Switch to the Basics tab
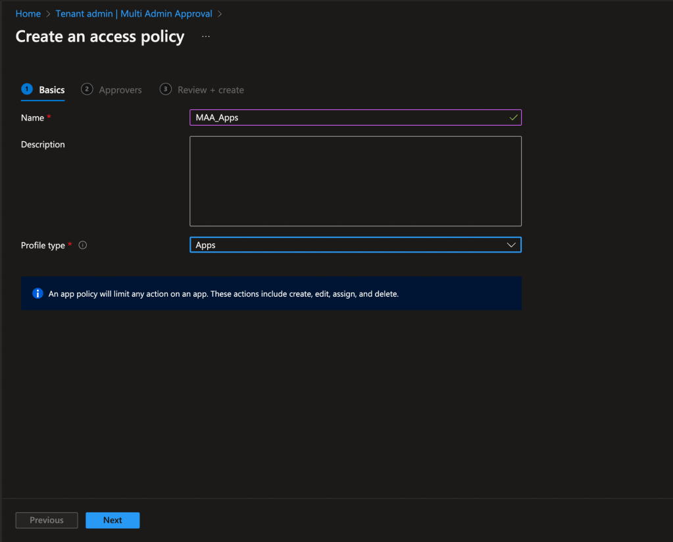673x542 pixels. click(51, 90)
